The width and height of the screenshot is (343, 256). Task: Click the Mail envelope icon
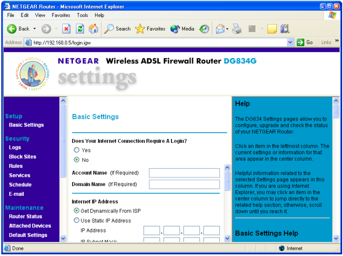tap(220, 29)
